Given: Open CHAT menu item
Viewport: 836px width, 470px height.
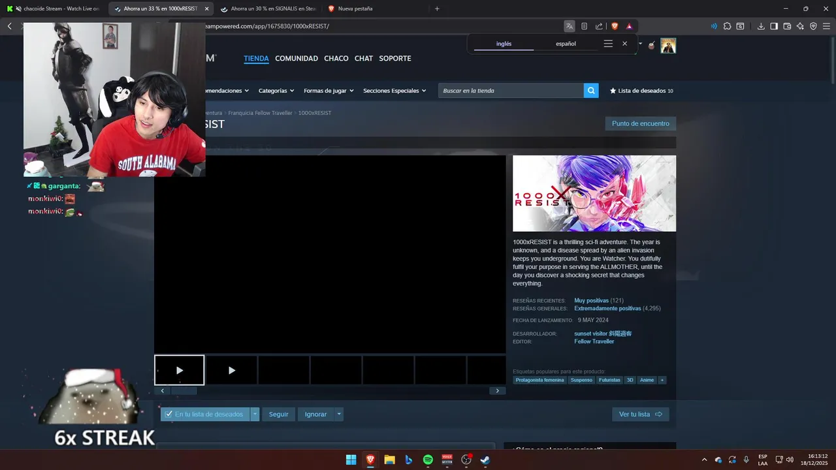Looking at the screenshot, I should point(364,58).
